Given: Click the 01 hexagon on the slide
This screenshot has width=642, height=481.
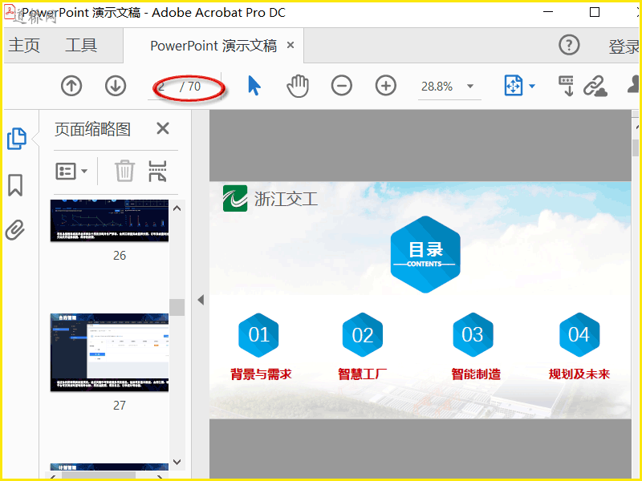Looking at the screenshot, I should coord(258,334).
